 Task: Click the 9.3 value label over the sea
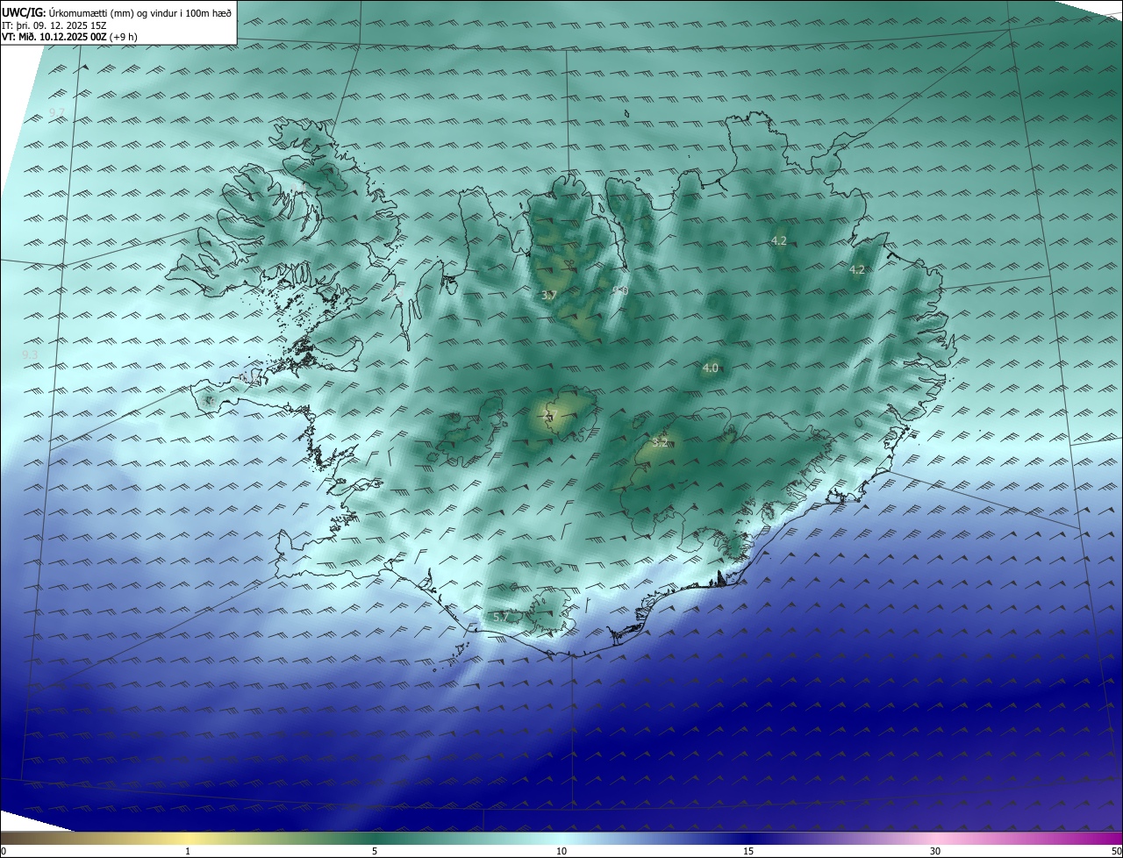click(30, 354)
